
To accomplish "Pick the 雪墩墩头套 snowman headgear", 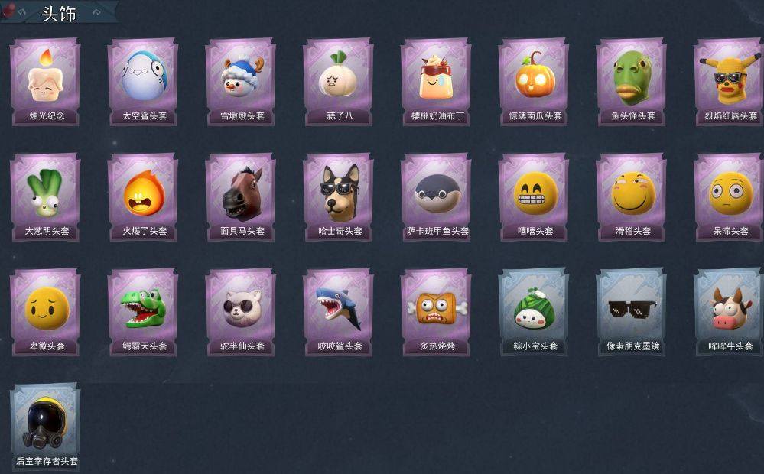I will [241, 82].
